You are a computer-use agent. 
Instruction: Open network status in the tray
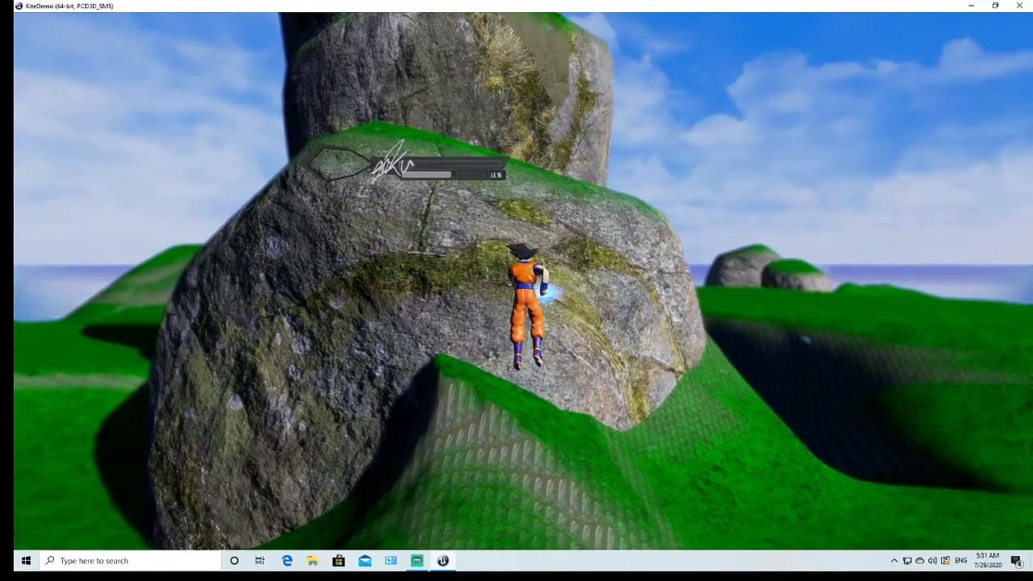907,561
